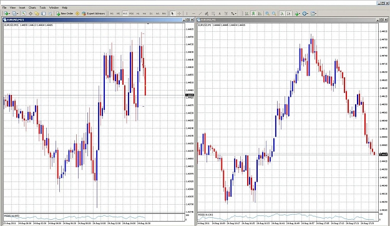Open the Strategy Tester icon

point(50,14)
